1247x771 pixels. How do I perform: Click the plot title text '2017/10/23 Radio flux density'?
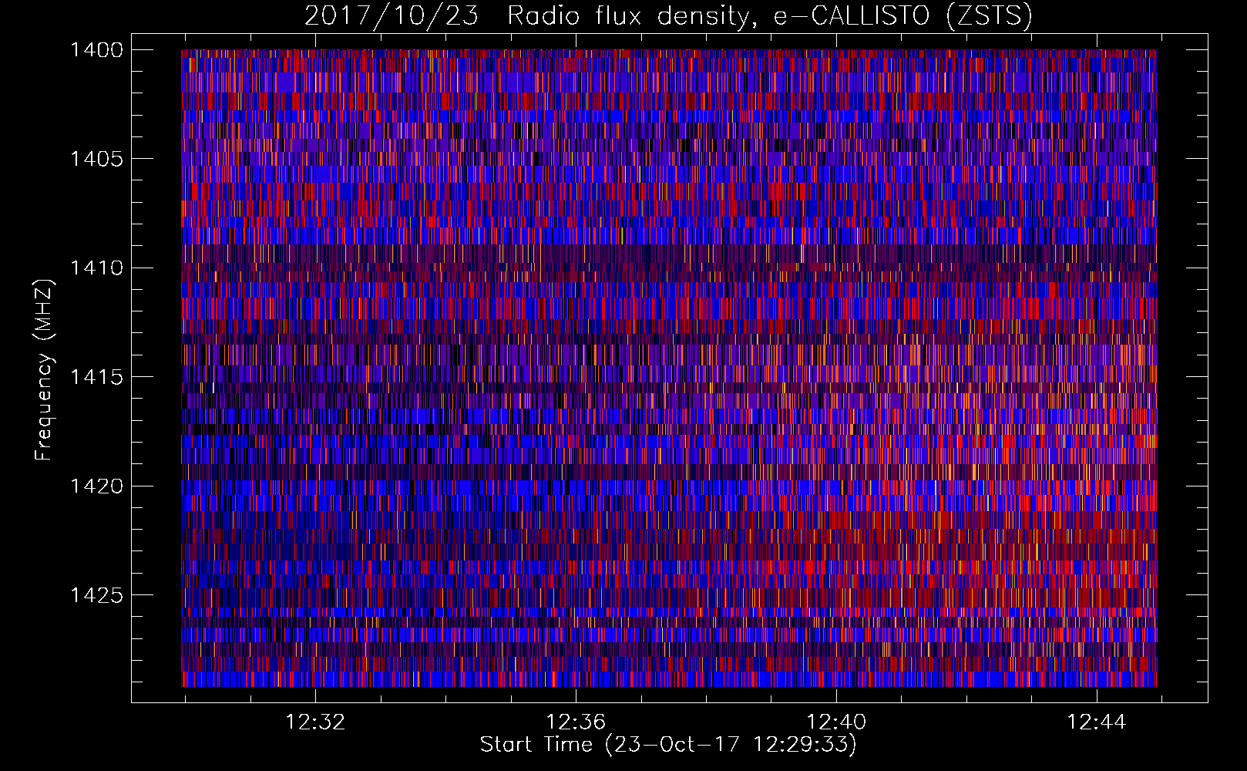pos(526,16)
